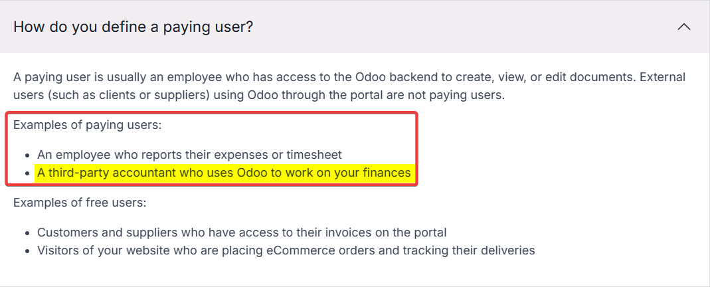Click the highlighted third-party accountant line
This screenshot has height=287, width=710.
[224, 173]
